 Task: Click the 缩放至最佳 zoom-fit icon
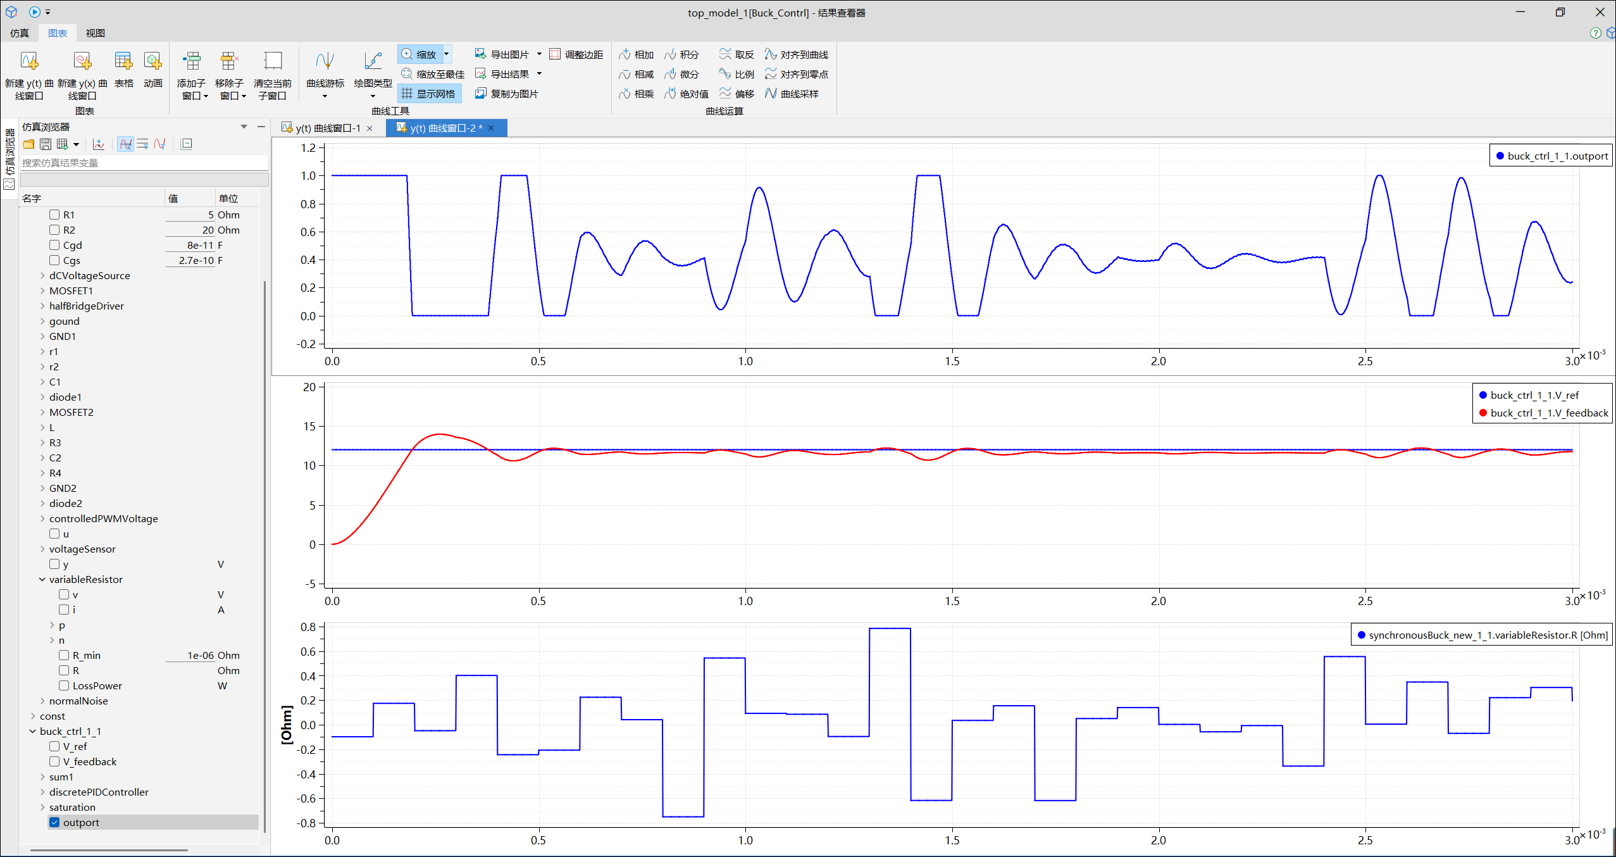pyautogui.click(x=407, y=74)
